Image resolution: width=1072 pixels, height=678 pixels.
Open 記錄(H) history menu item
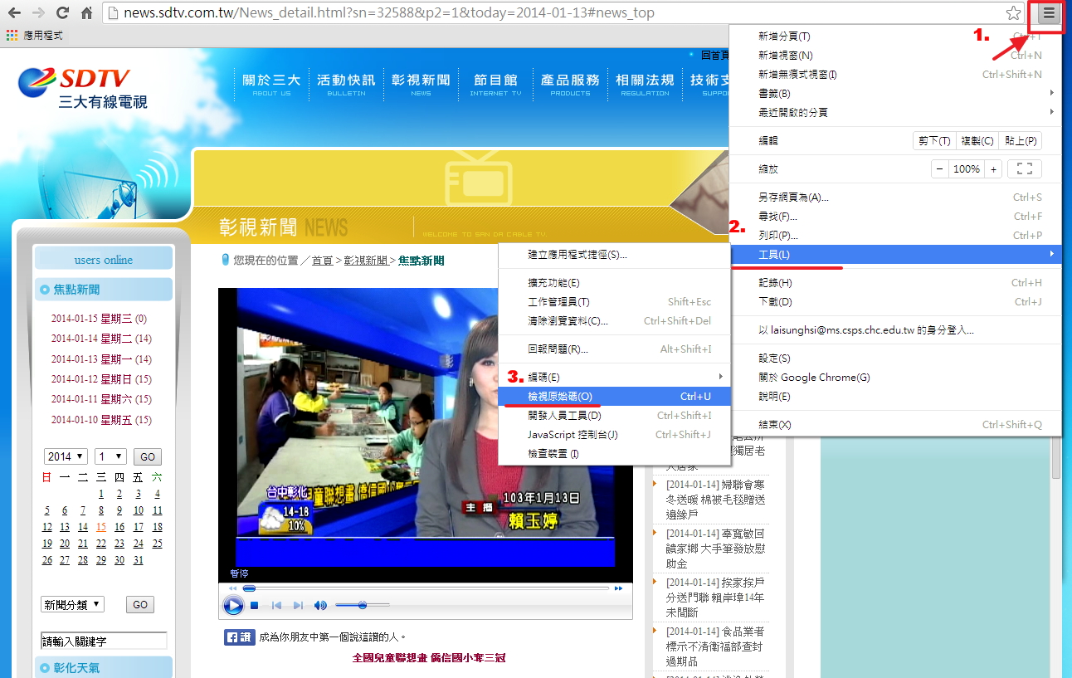896,283
